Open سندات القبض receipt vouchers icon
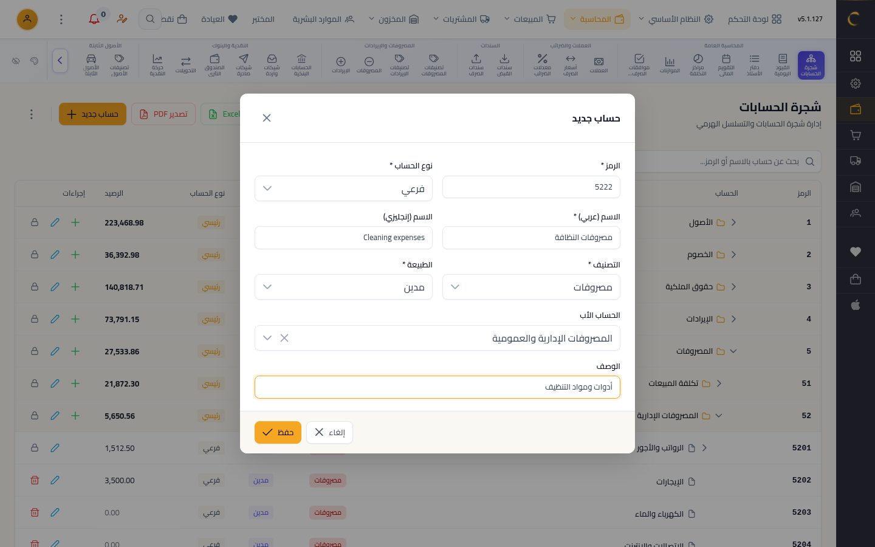The image size is (875, 547). pos(504,65)
